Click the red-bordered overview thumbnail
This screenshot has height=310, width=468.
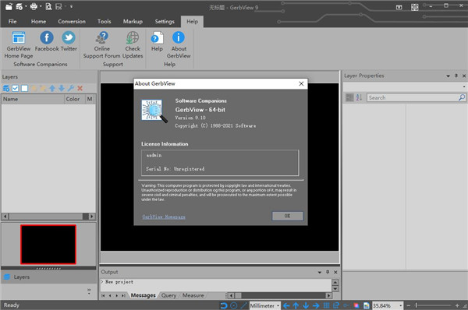48,245
